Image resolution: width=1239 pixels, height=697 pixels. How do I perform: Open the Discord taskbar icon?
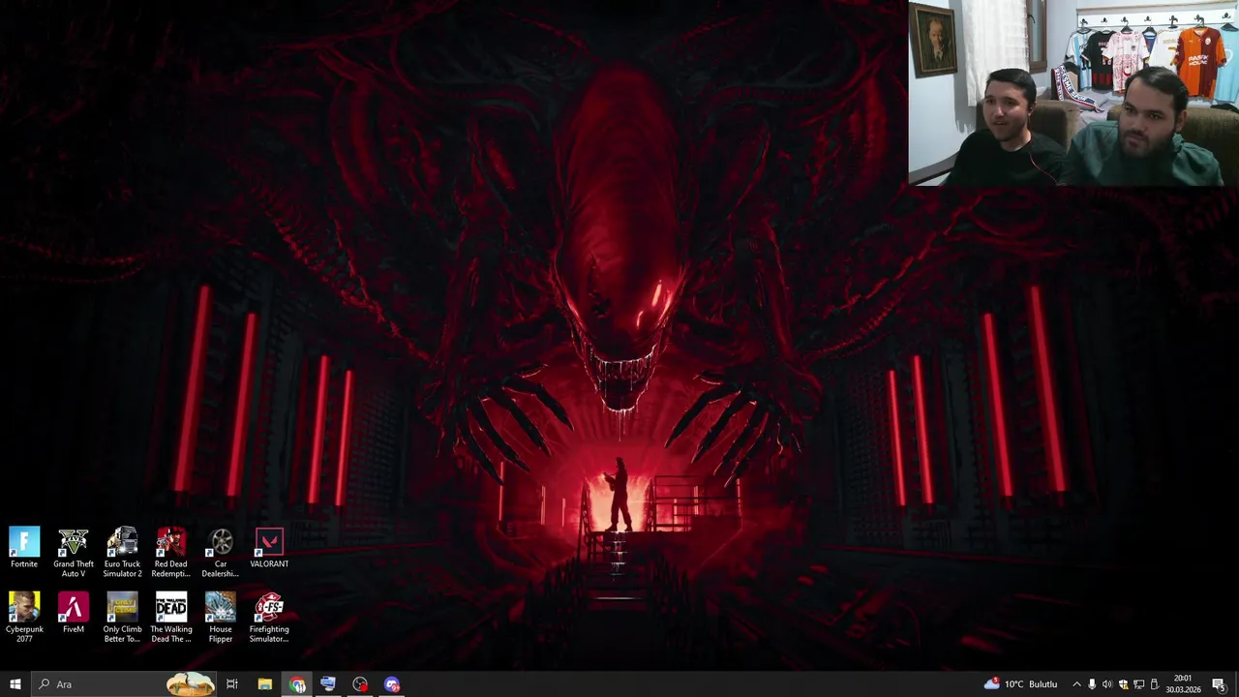pos(392,684)
